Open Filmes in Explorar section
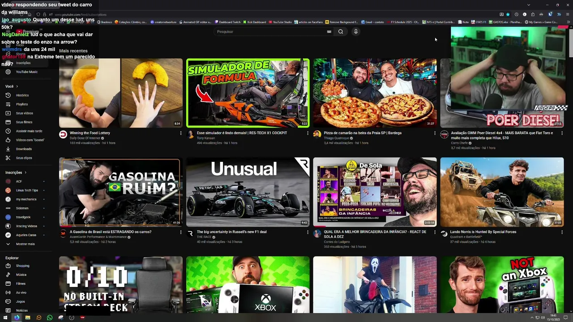The width and height of the screenshot is (573, 322). [x=21, y=284]
